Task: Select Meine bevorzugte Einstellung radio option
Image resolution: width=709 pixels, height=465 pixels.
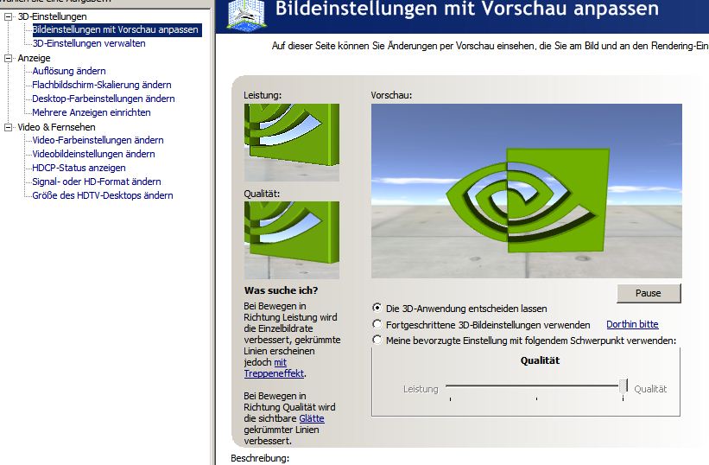Action: tap(377, 340)
